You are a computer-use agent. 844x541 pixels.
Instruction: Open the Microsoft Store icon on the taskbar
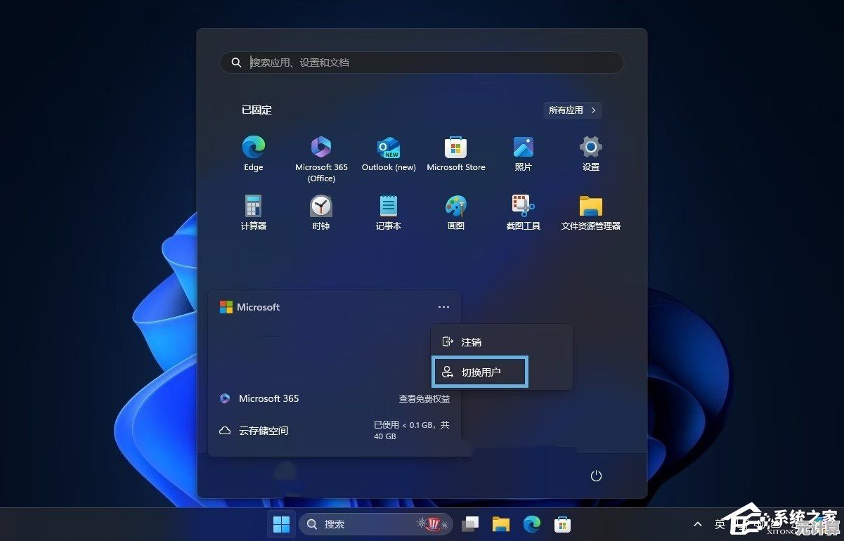click(x=562, y=523)
